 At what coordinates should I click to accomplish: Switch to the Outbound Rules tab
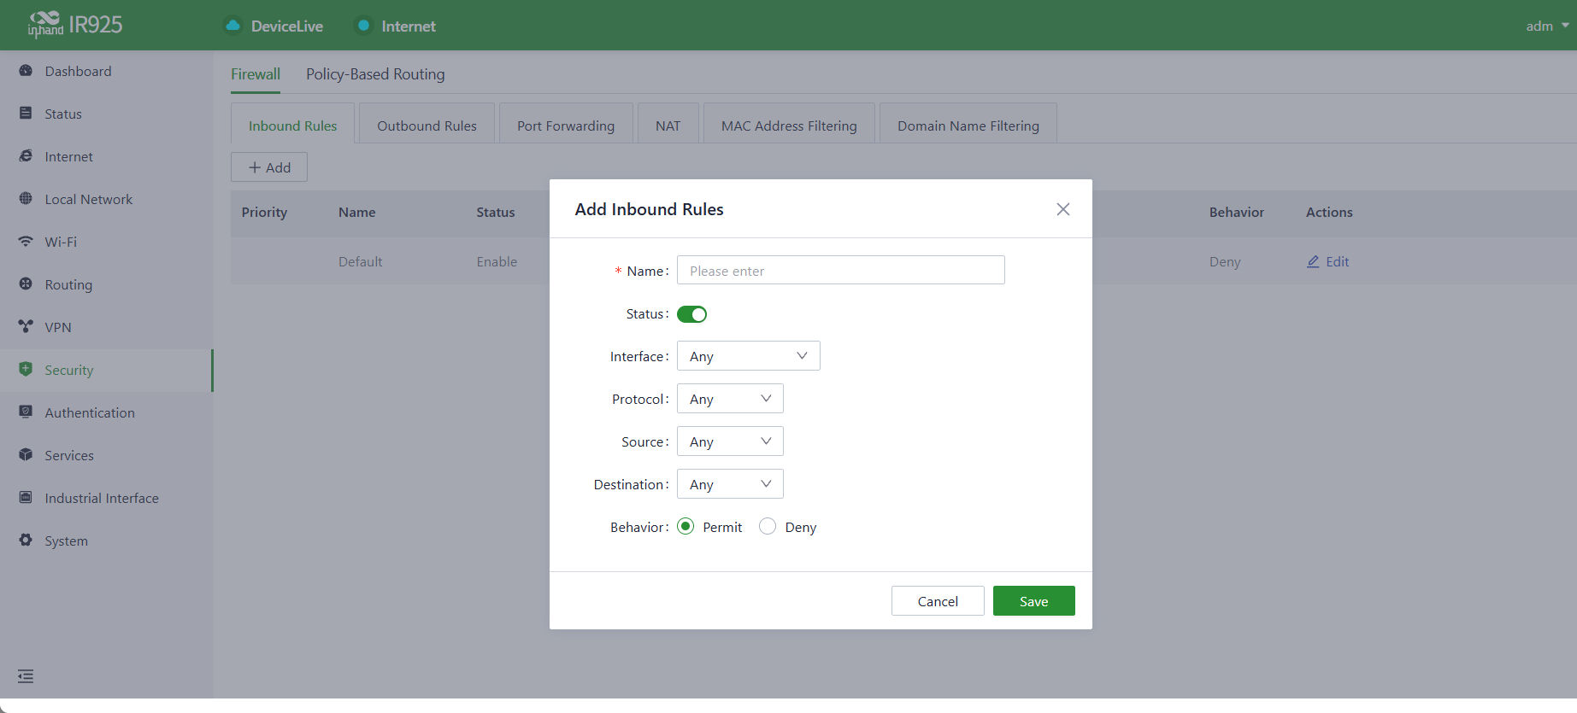click(427, 126)
